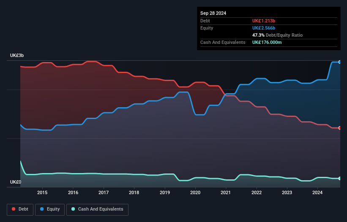Click the Equity endpoint marker at Sep 2024
This screenshot has width=347, height=222.
(339, 62)
